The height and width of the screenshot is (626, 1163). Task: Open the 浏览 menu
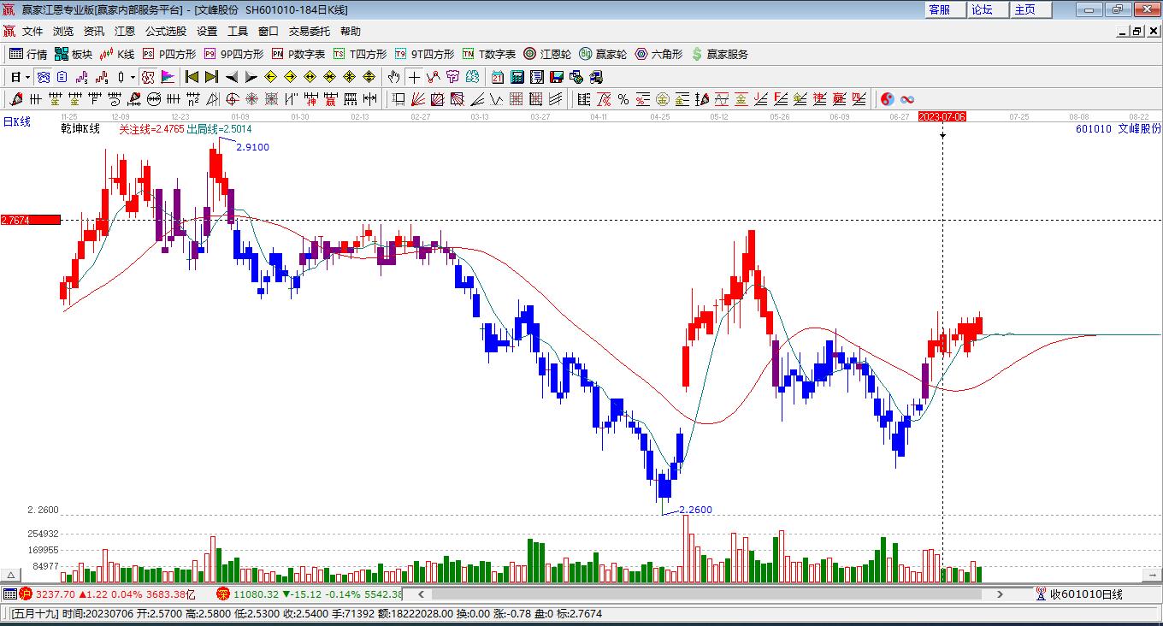(63, 31)
